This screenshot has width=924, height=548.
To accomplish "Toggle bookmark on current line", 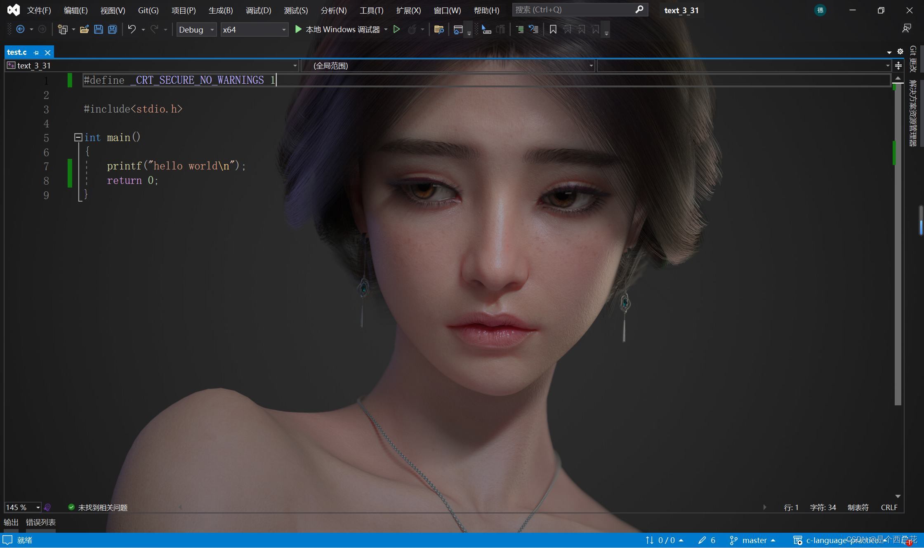I will pyautogui.click(x=553, y=29).
